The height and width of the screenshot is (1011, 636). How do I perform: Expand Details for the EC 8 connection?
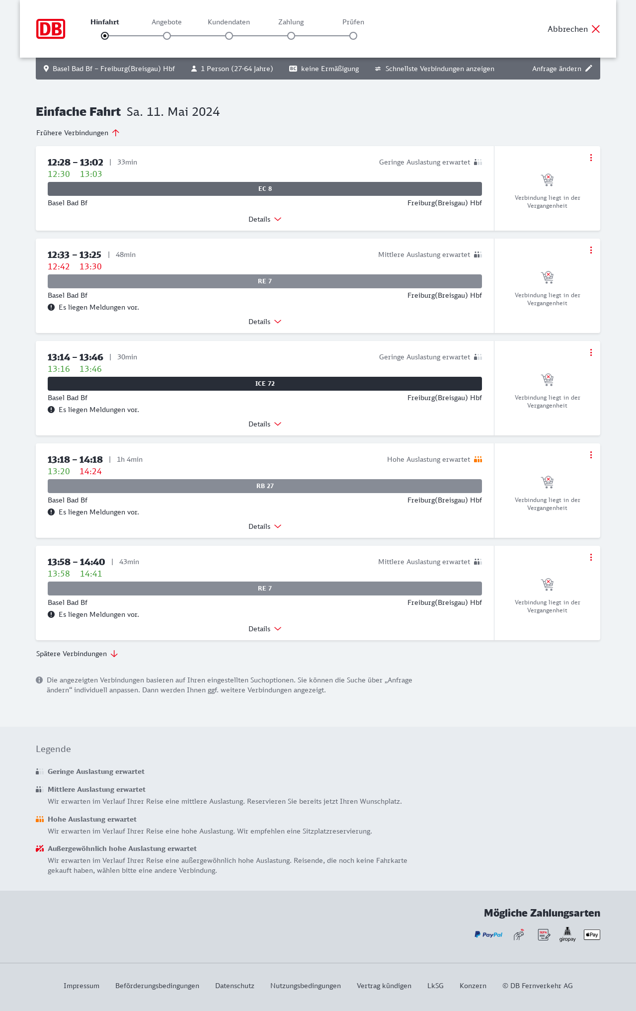(x=265, y=219)
